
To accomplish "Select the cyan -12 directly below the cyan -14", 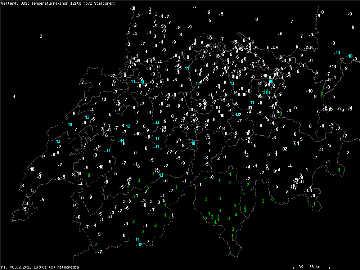I will 139,245.
